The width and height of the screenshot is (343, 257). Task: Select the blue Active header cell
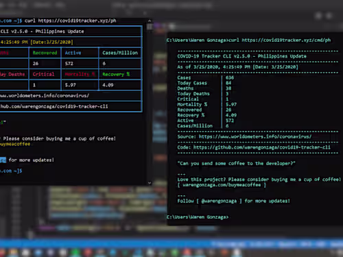point(80,53)
